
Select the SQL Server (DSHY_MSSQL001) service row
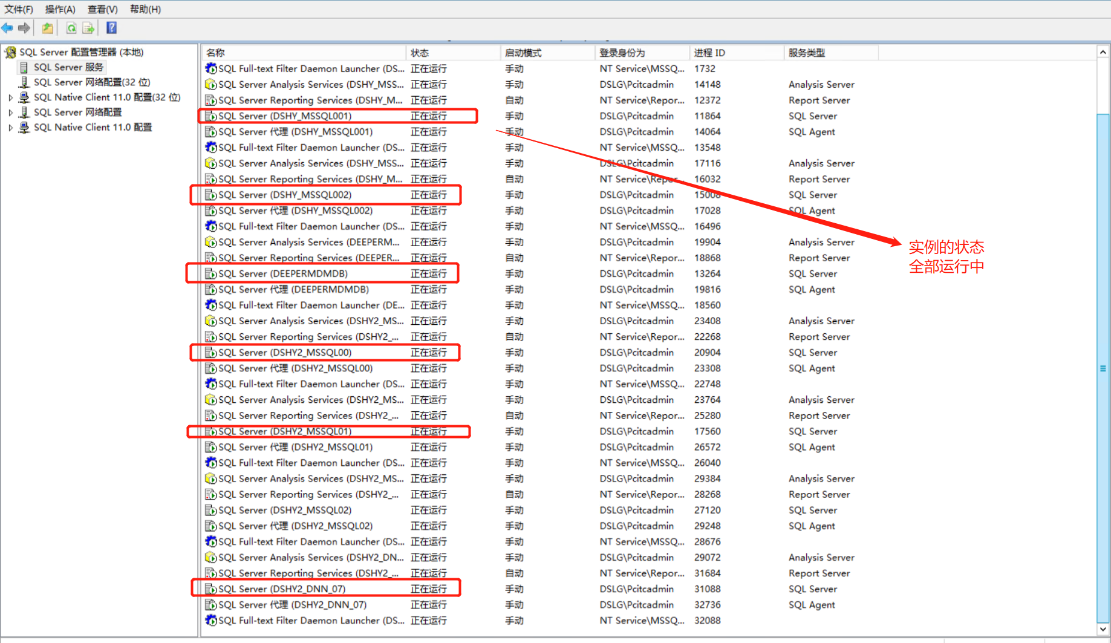tap(541, 116)
